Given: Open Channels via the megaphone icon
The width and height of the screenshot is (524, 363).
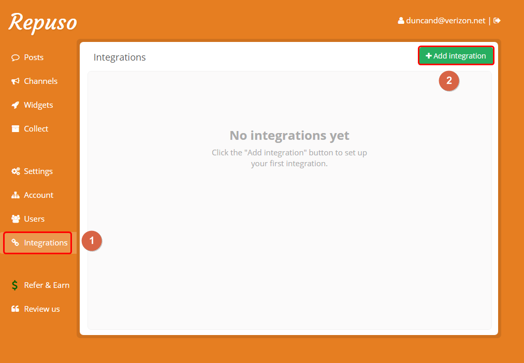Looking at the screenshot, I should pyautogui.click(x=16, y=81).
